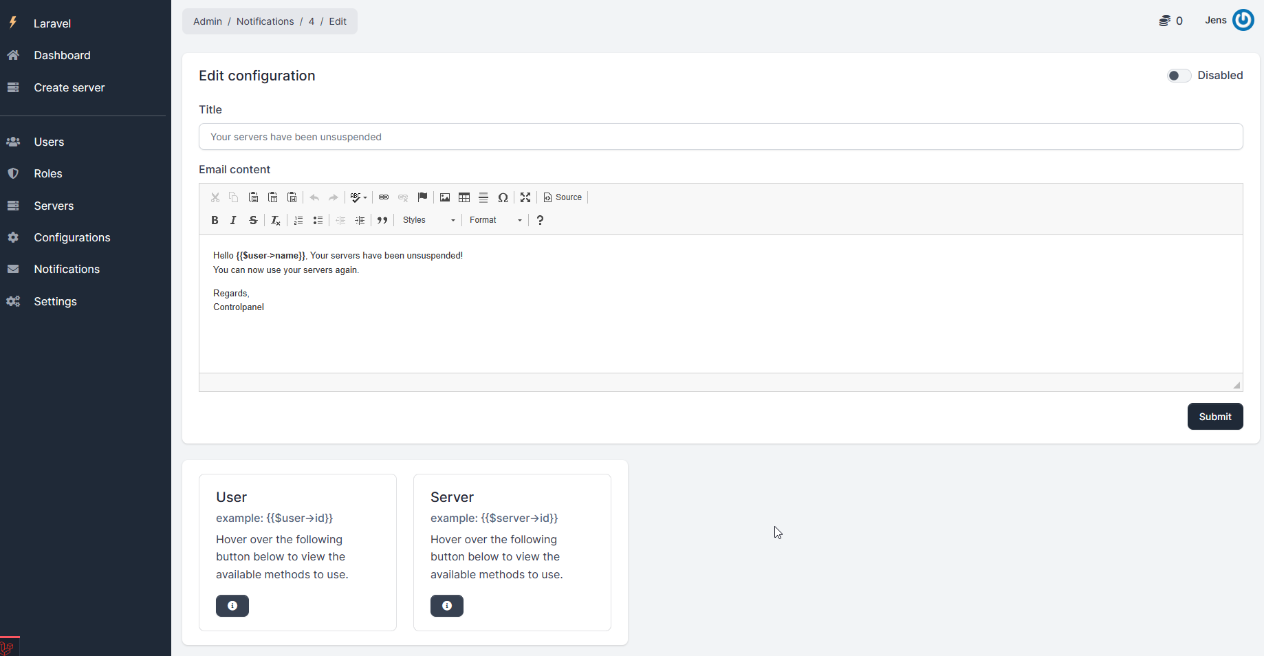
Task: Click Paste from Word icon
Action: coord(292,197)
